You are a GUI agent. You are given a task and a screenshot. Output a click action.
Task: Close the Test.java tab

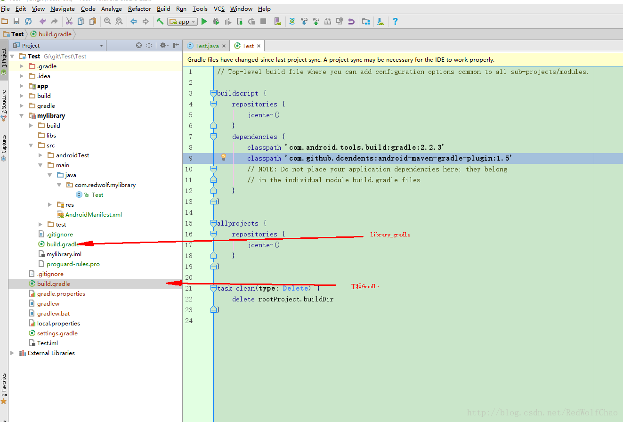point(224,46)
